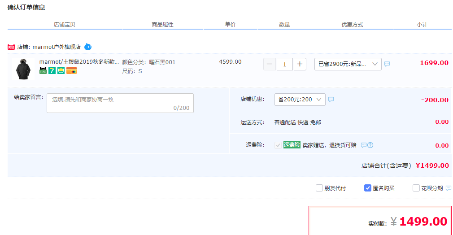The image size is (453, 235).
Task: Open the marmot户外旗舰店 store link
Action: 57,47
